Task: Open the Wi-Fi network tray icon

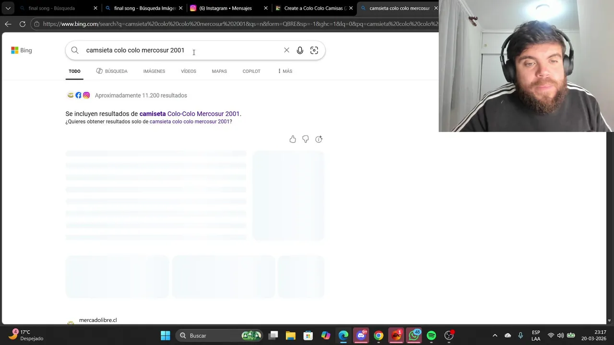Action: tap(551, 335)
